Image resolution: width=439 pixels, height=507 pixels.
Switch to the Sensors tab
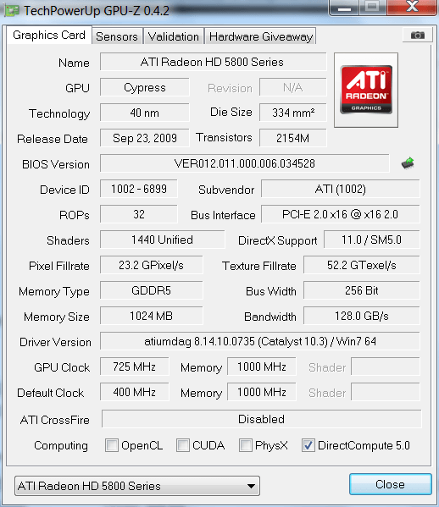point(117,36)
